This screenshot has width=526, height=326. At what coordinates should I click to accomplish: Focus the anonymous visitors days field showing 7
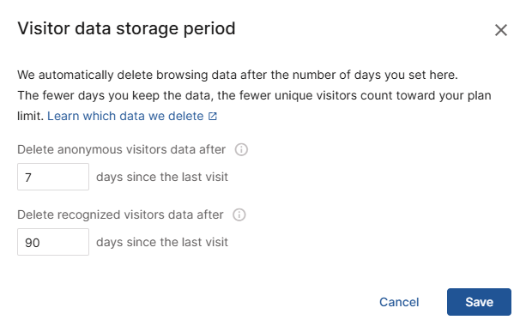pos(53,177)
